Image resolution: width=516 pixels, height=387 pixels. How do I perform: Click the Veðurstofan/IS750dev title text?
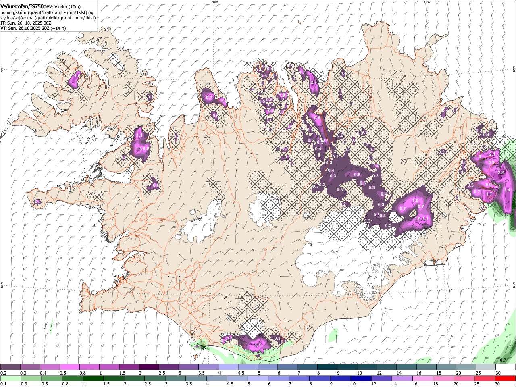[x=26, y=6]
